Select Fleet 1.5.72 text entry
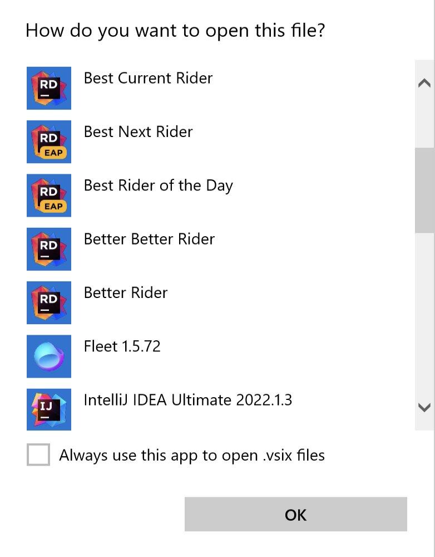 click(122, 346)
